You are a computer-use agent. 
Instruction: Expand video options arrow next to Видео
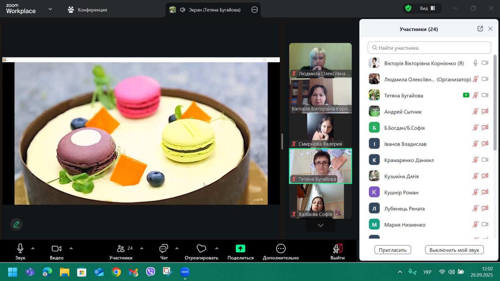click(x=71, y=248)
